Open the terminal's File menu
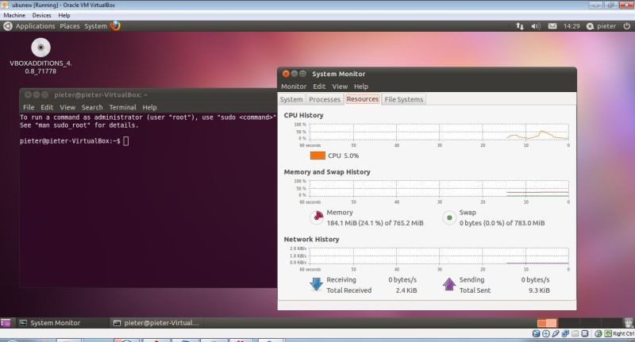The image size is (635, 342). tap(29, 107)
